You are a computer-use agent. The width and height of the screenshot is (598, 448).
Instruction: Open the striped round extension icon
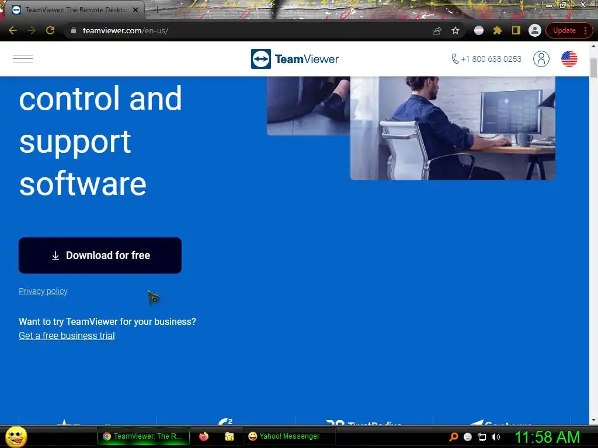479,30
